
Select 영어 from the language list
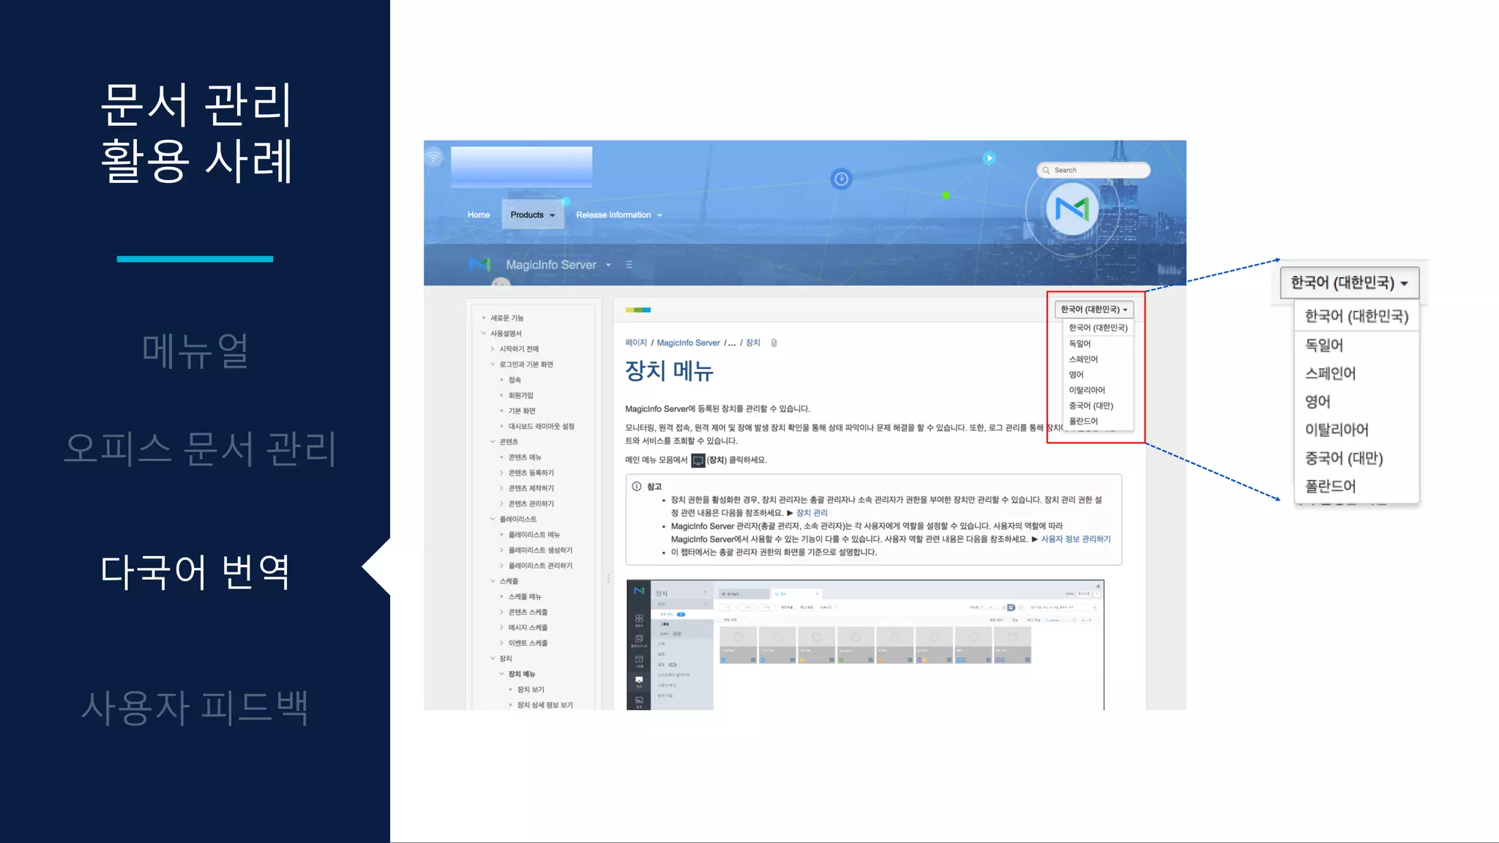click(x=1076, y=375)
